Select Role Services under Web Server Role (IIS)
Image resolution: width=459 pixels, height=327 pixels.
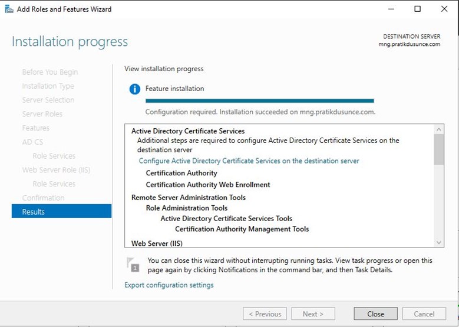tap(54, 184)
